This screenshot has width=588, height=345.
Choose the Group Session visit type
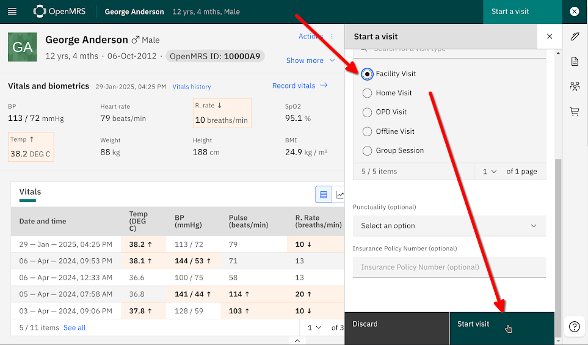pyautogui.click(x=367, y=151)
